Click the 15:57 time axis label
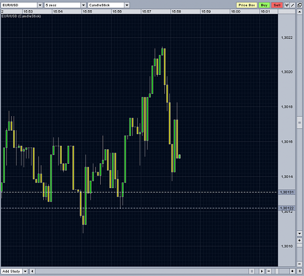 point(146,12)
